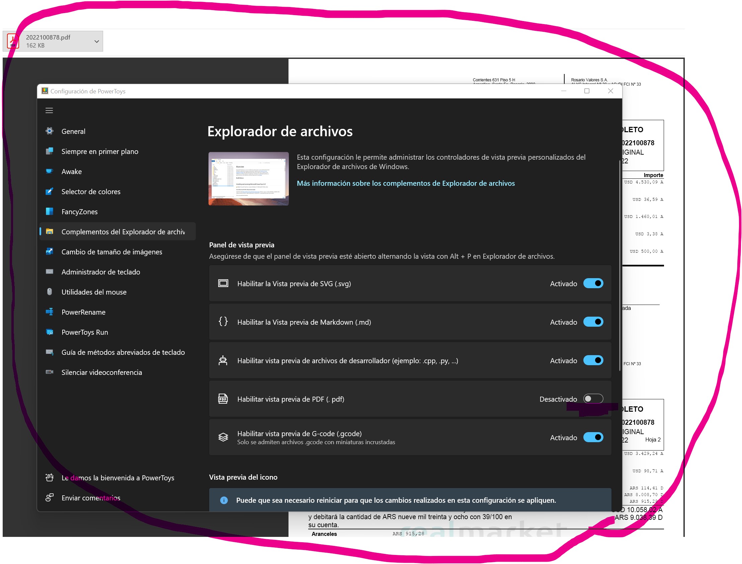The width and height of the screenshot is (742, 564).
Task: Select the PowerToys Run launcher icon
Action: pos(50,332)
